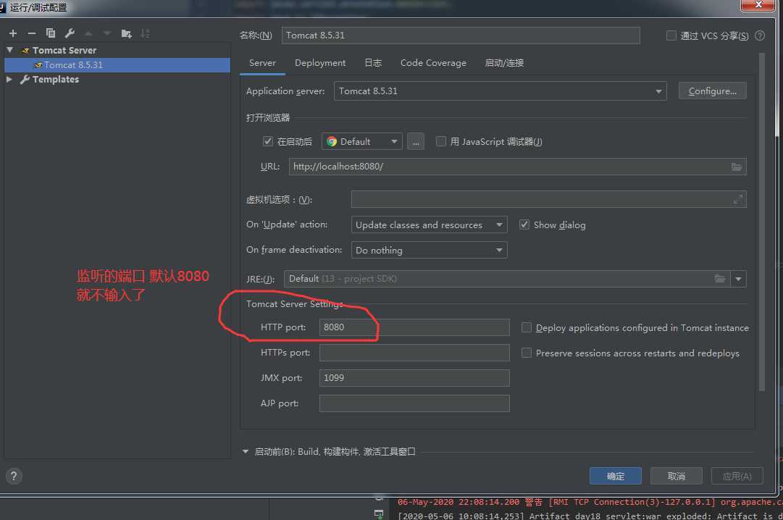Open the Code Coverage tab
783x520 pixels.
coord(433,63)
